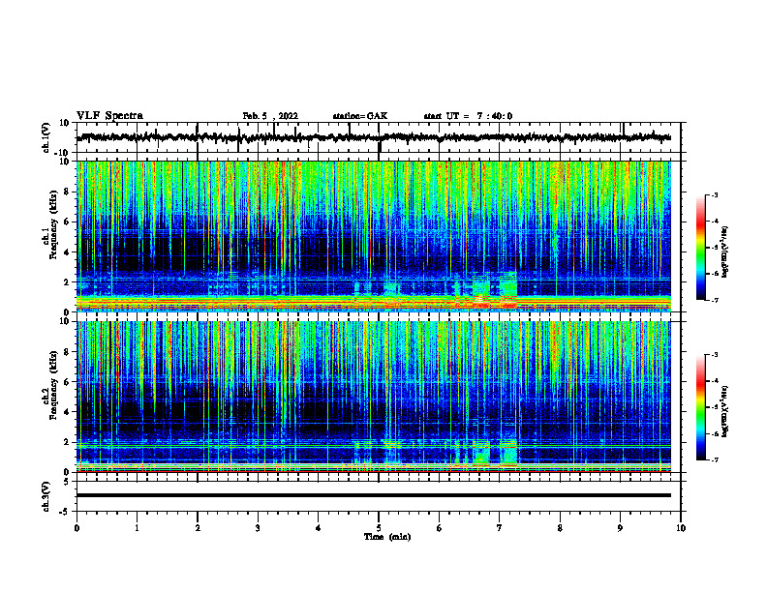Click the 2 kHz tick on ch.2 frequency axis
Image resolution: width=767 pixels, height=592 pixels.
[x=67, y=442]
